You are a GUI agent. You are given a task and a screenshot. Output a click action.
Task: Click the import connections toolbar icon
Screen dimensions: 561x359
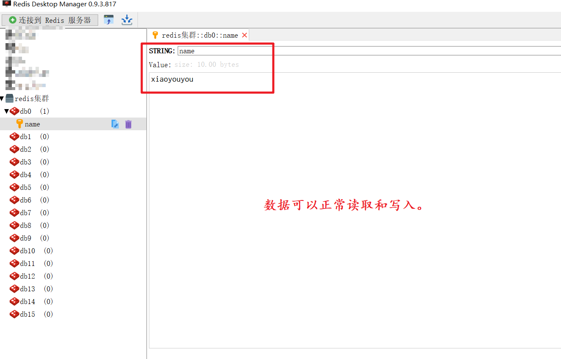coord(109,20)
